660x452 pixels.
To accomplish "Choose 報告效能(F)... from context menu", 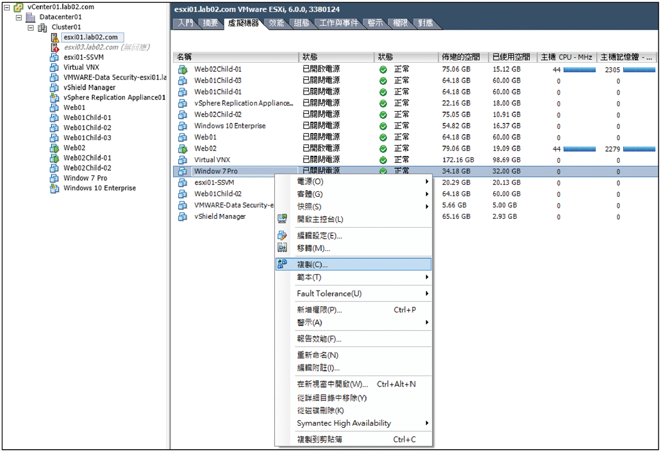I will pos(353,339).
